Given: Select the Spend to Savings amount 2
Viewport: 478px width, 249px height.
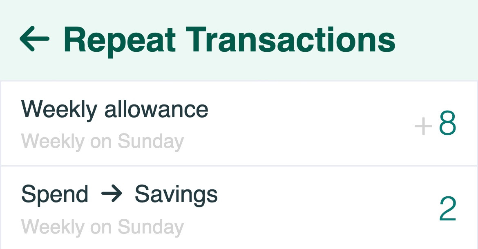Looking at the screenshot, I should (x=447, y=210).
